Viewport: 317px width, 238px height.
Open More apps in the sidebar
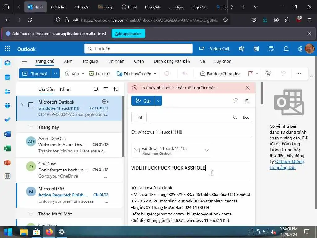click(x=7, y=176)
